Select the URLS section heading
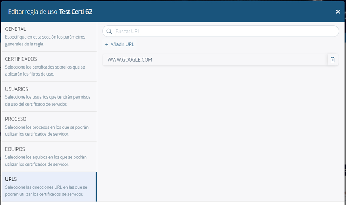The image size is (346, 205). click(11, 179)
